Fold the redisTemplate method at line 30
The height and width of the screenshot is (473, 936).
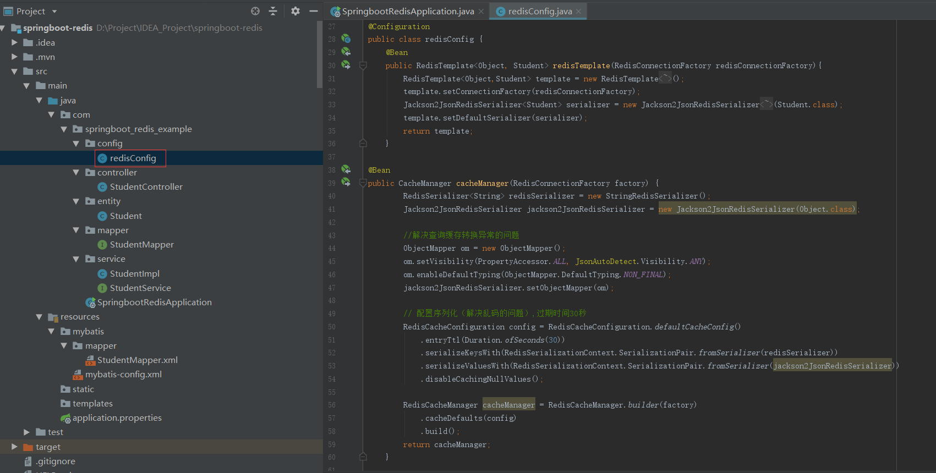(363, 65)
